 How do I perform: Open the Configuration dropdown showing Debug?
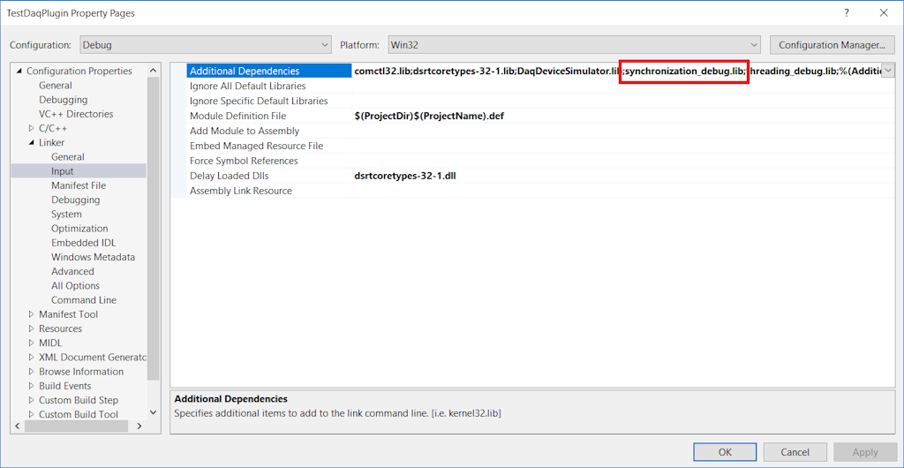click(205, 45)
